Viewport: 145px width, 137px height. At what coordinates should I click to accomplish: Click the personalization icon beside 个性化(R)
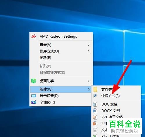coord(34,102)
